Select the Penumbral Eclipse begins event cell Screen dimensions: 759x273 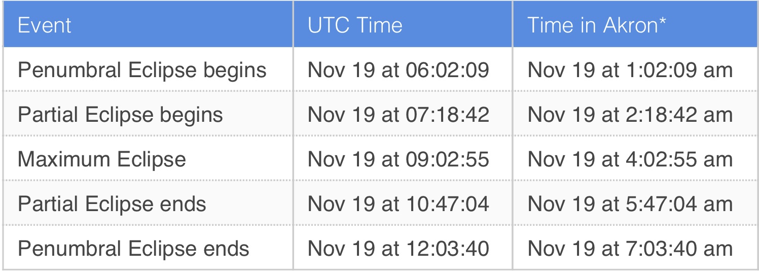pyautogui.click(x=142, y=70)
